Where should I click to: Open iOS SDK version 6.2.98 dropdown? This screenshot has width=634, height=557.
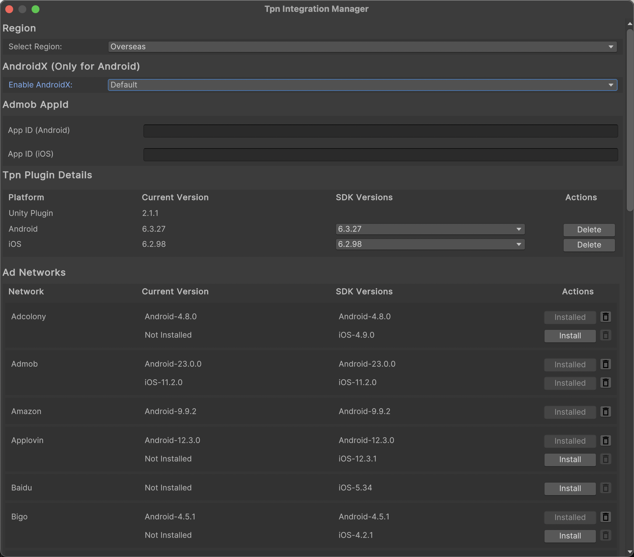click(x=430, y=244)
